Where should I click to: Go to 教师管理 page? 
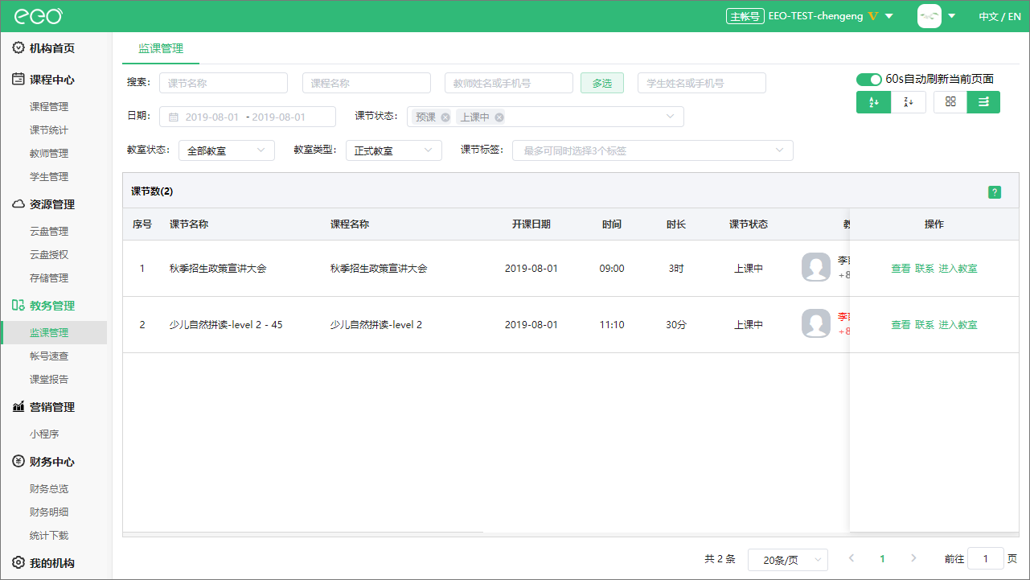[49, 154]
